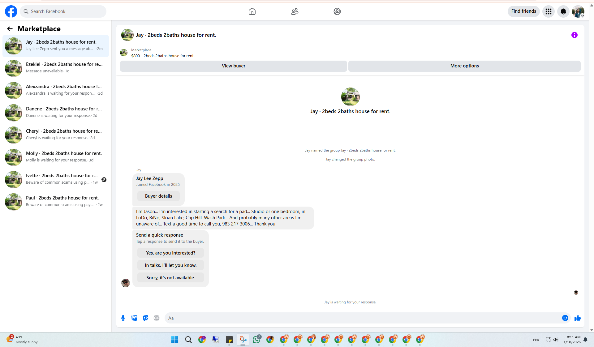The height and width of the screenshot is (347, 594).
Task: Send a thumbs-up like
Action: coord(578,318)
